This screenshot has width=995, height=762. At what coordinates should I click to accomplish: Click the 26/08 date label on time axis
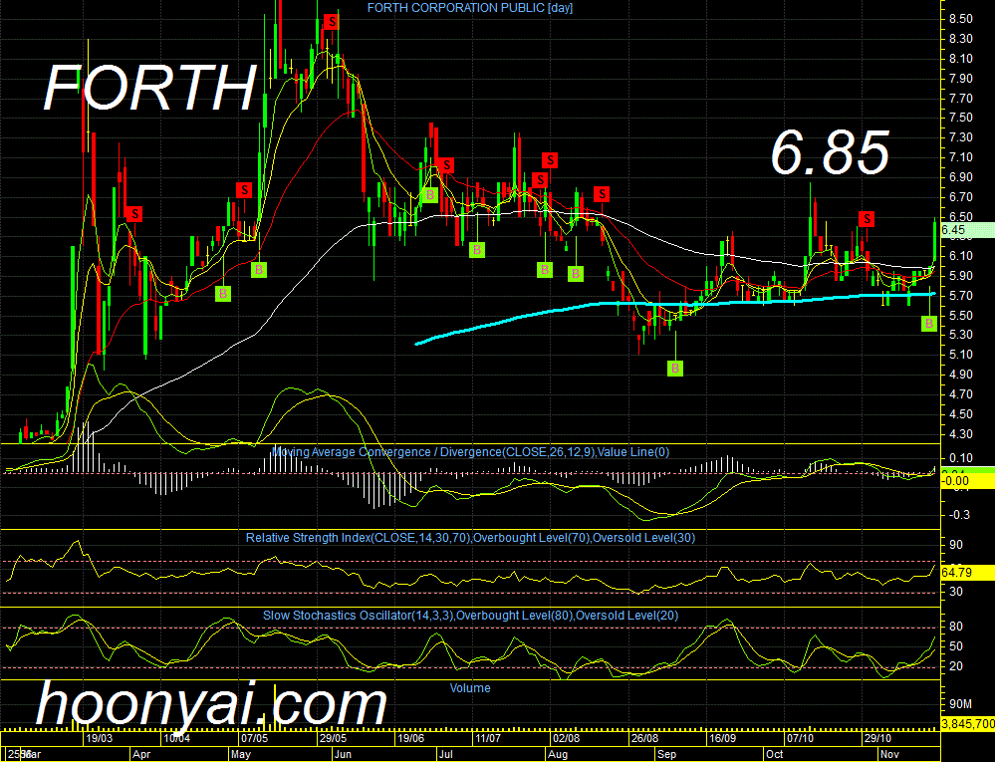click(x=644, y=738)
